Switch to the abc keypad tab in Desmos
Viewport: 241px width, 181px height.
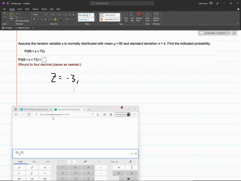click(34, 162)
